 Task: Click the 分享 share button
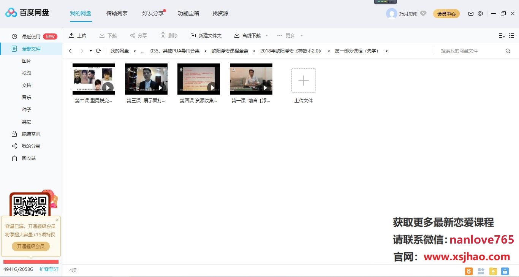point(138,35)
